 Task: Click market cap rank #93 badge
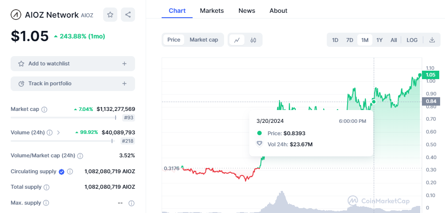[128, 118]
